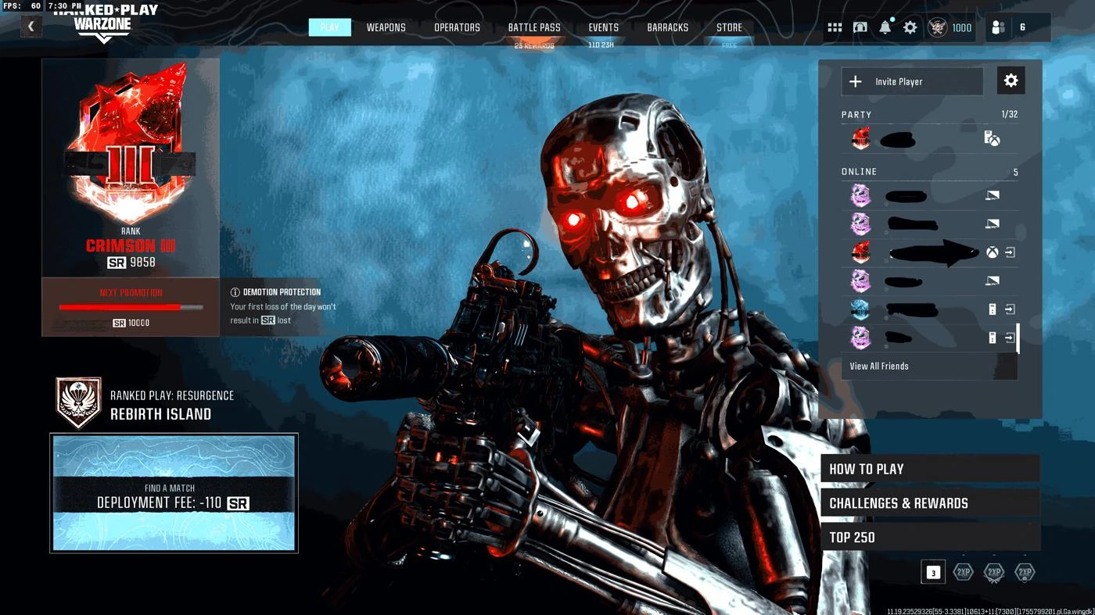Click the token count box showing 3

933,573
